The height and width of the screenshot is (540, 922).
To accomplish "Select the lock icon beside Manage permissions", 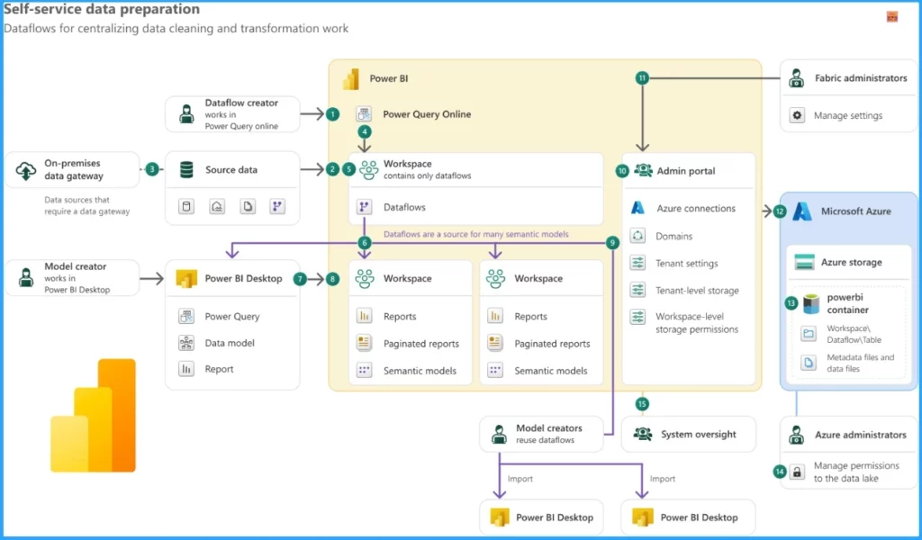I will pyautogui.click(x=797, y=472).
